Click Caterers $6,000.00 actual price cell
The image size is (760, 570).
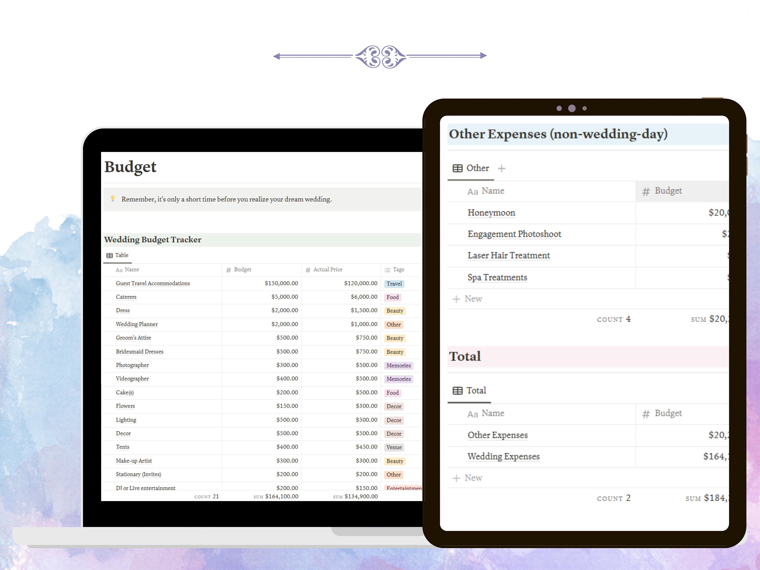pos(341,297)
